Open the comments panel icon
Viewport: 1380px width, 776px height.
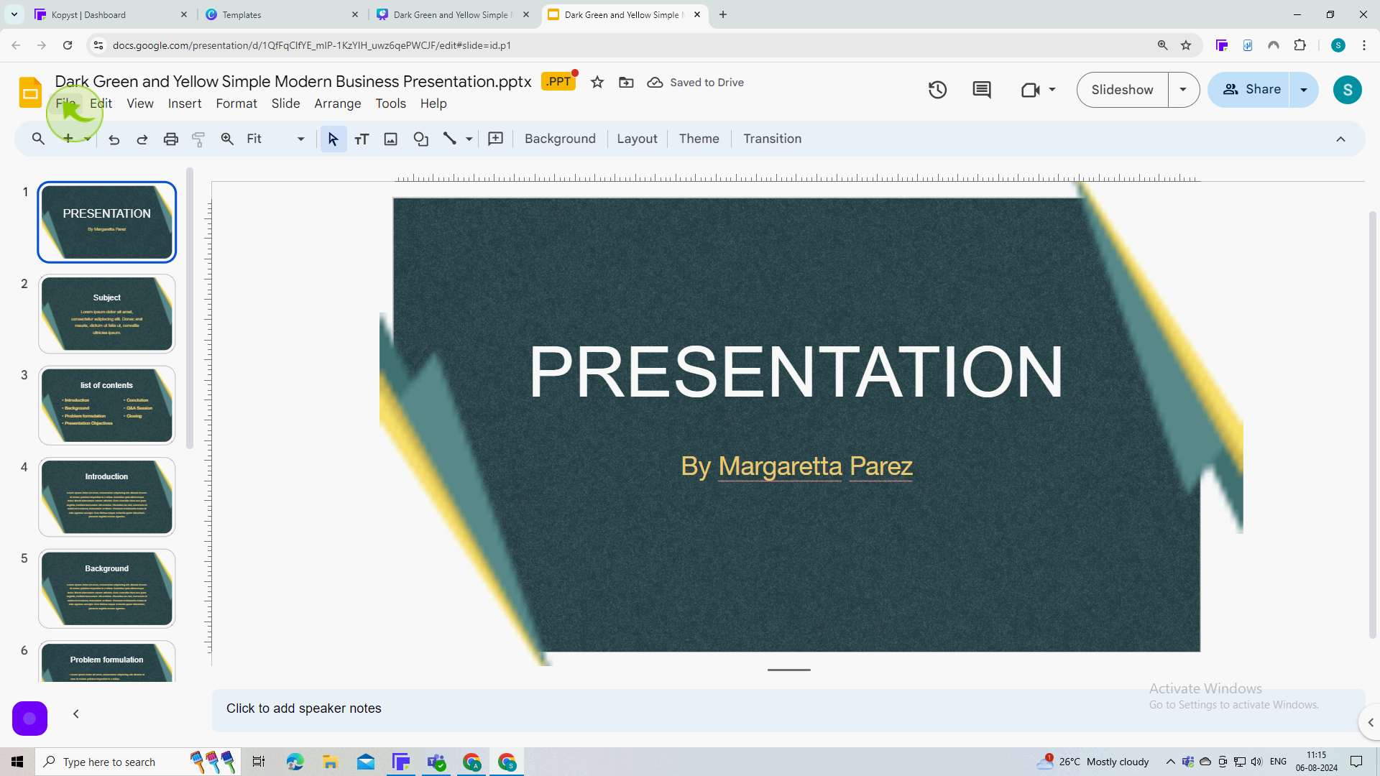(982, 90)
